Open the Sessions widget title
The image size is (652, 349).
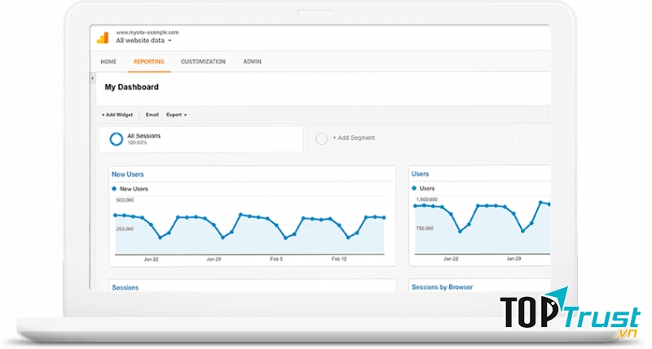click(x=126, y=287)
